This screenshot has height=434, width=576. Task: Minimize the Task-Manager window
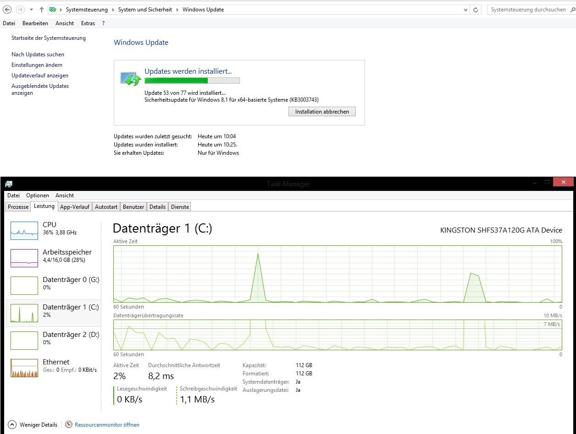(535, 182)
